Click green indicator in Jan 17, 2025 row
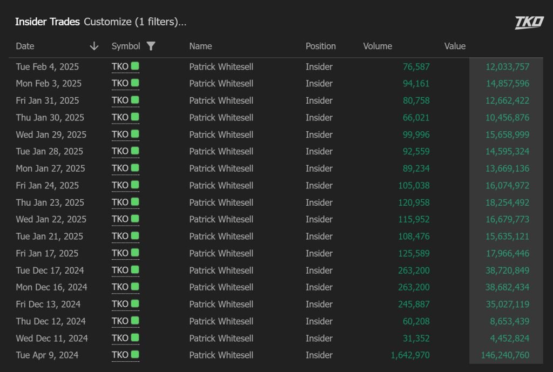553x372 pixels. [134, 253]
